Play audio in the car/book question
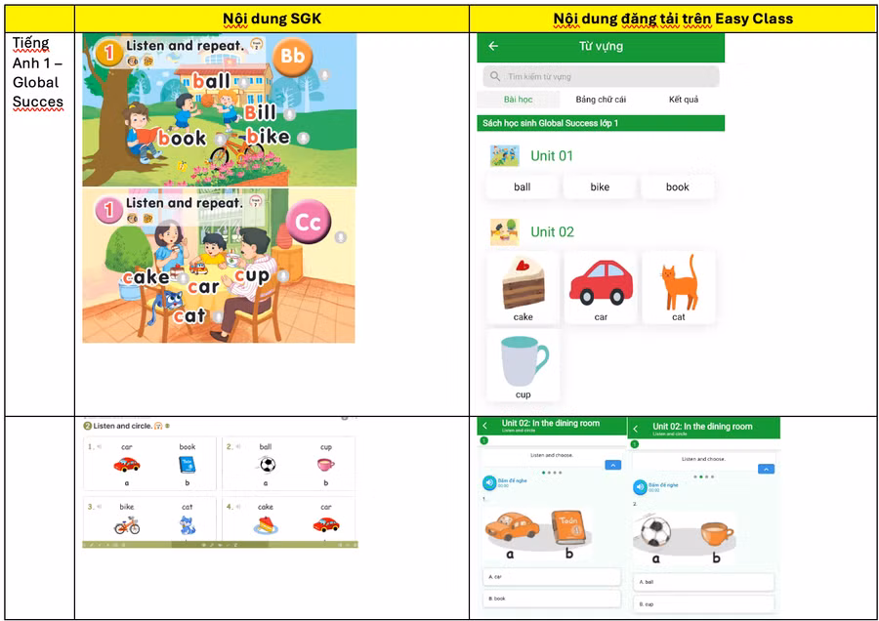This screenshot has width=879, height=621. (489, 483)
